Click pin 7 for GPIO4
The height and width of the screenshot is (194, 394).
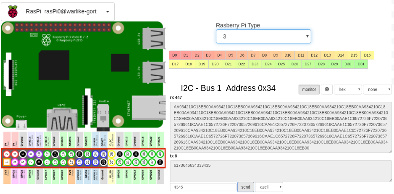[x=31, y=163]
